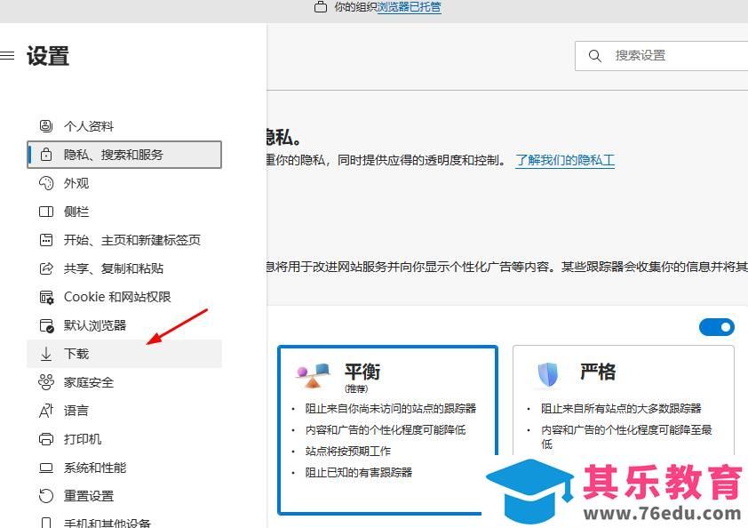Click the 共享、复制和粘贴 share icon

point(46,268)
